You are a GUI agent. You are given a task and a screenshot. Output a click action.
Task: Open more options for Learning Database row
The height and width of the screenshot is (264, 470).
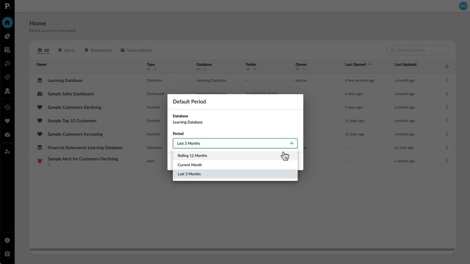click(x=446, y=80)
